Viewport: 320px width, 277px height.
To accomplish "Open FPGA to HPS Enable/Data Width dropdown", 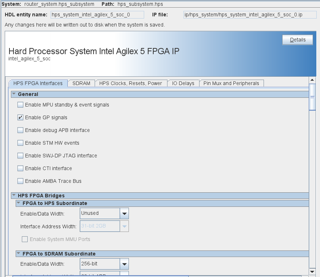I will (x=124, y=213).
